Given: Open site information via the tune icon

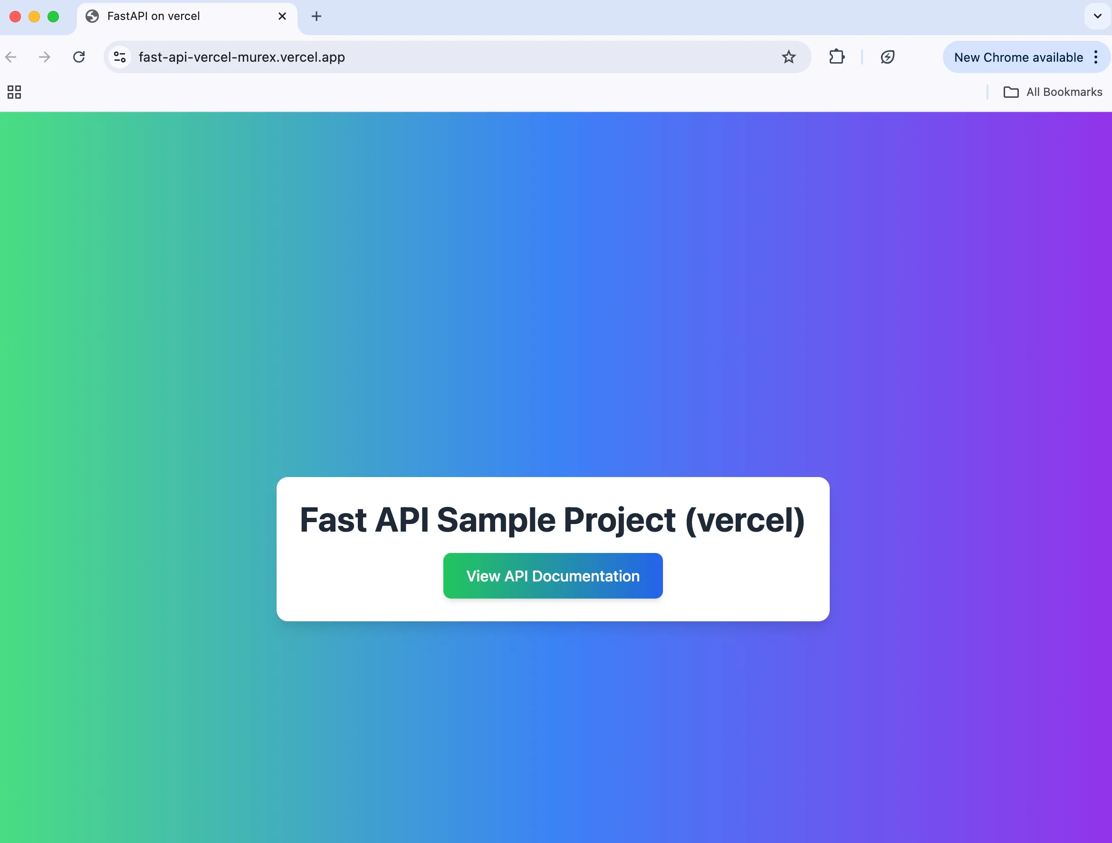Looking at the screenshot, I should pyautogui.click(x=119, y=57).
